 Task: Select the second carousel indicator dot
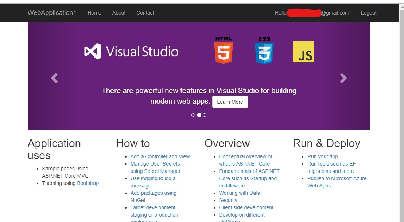click(199, 115)
